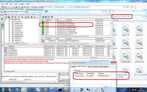
Task: Expand the WININET.DLL tree node
Action: click(x=9, y=24)
